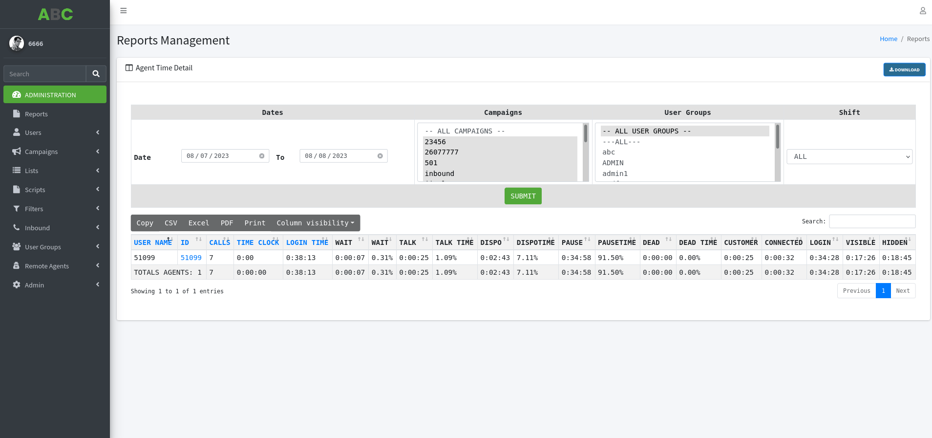Select ADMINISTRATION menu item

(55, 95)
